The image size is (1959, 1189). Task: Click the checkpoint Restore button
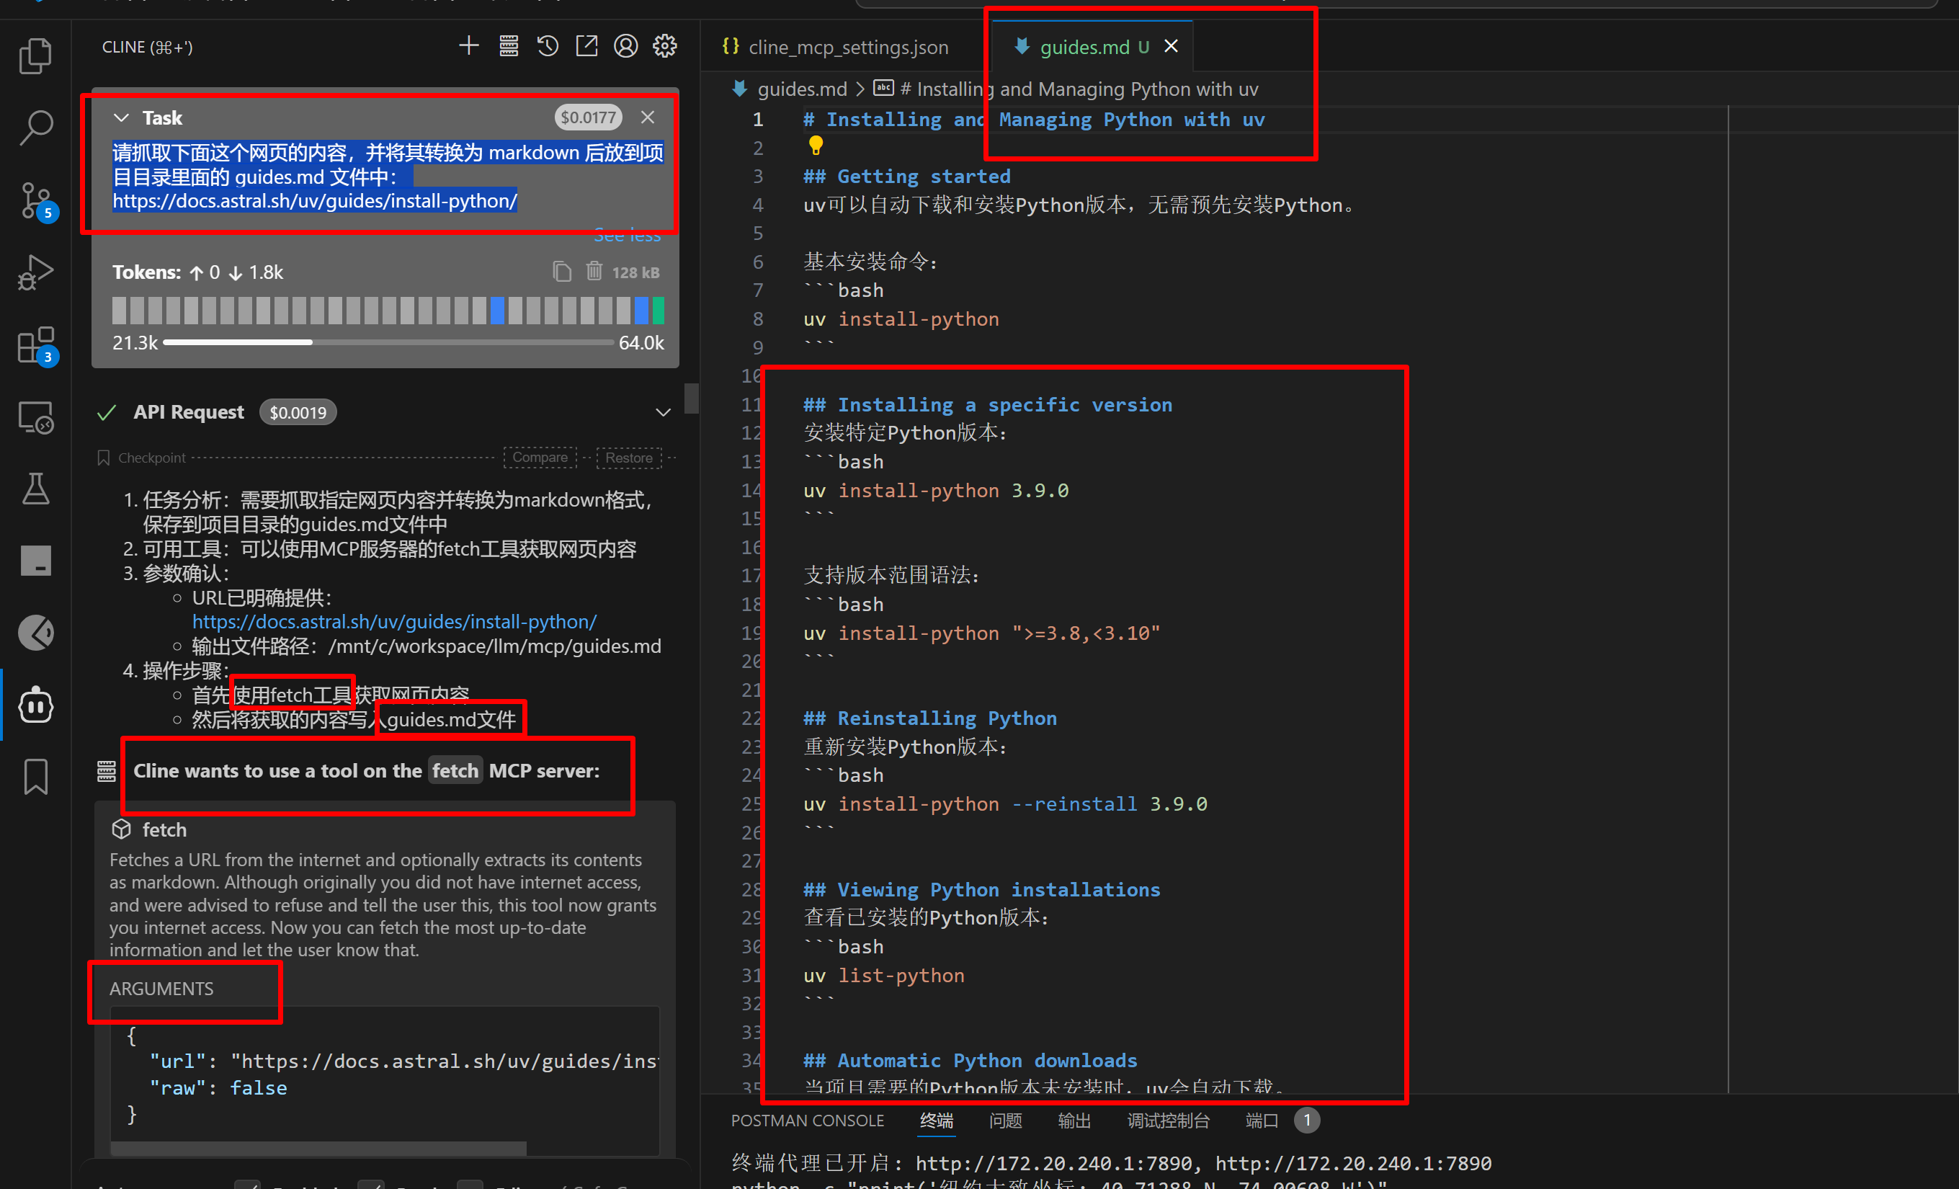[628, 458]
